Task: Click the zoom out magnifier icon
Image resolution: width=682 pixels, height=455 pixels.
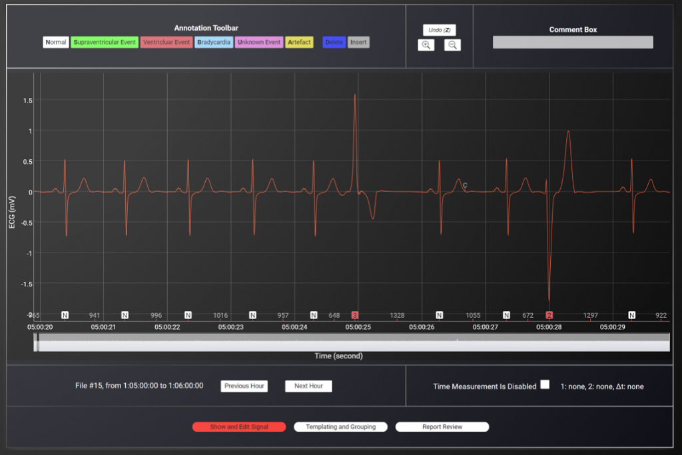Action: coord(452,45)
